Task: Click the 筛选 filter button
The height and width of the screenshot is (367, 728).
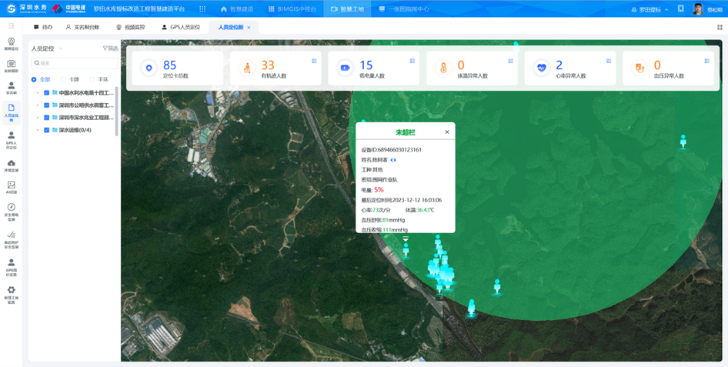Action: (x=111, y=48)
